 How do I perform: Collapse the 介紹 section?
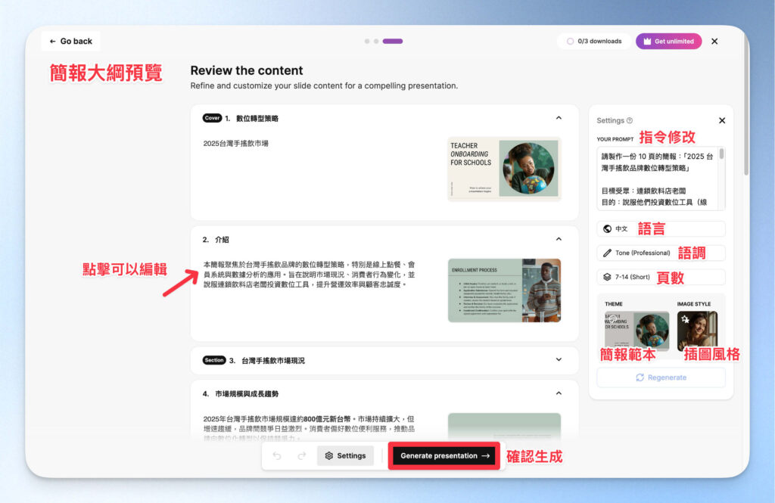tap(558, 241)
